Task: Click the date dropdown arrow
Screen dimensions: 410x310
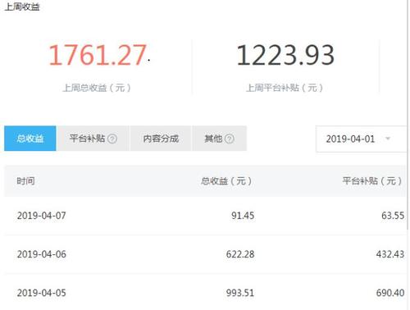Action: [x=388, y=139]
